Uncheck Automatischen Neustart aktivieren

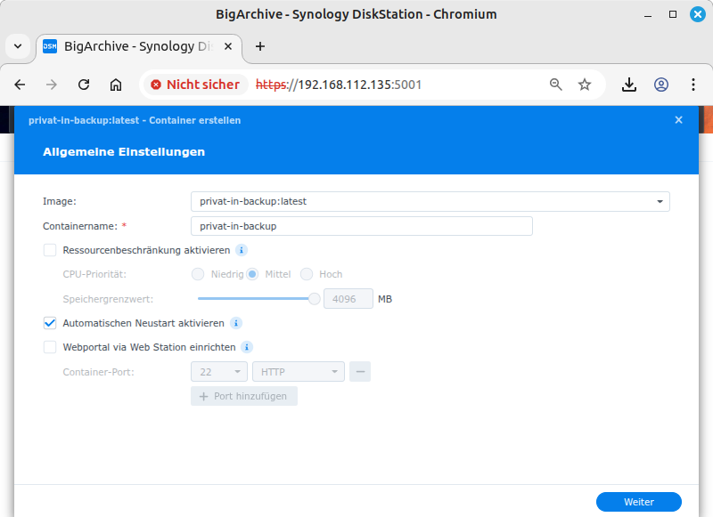tap(50, 323)
